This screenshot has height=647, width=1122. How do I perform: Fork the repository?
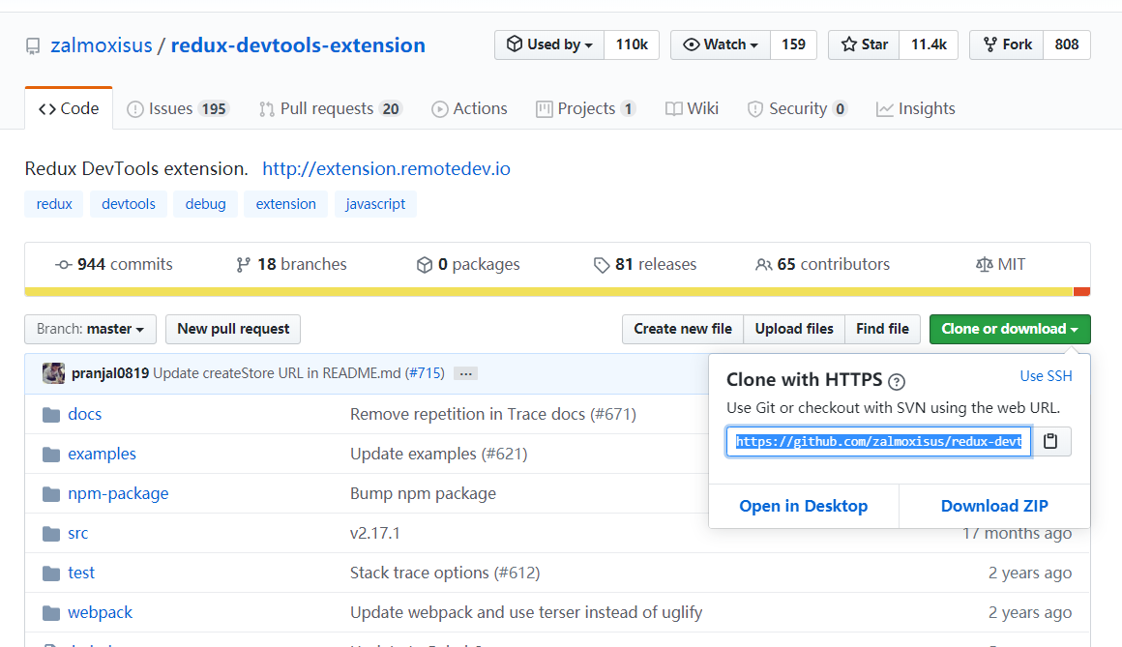coord(1006,44)
